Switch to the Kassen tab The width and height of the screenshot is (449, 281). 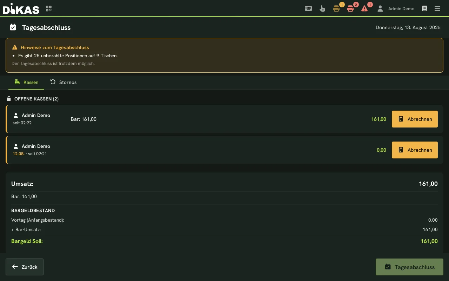pos(26,82)
